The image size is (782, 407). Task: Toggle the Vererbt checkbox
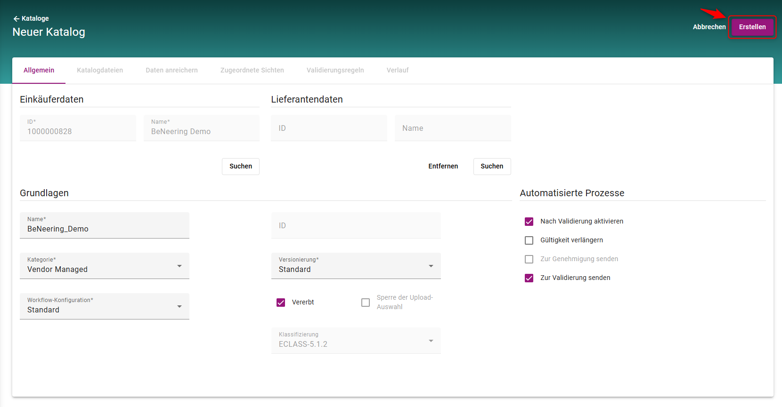281,303
